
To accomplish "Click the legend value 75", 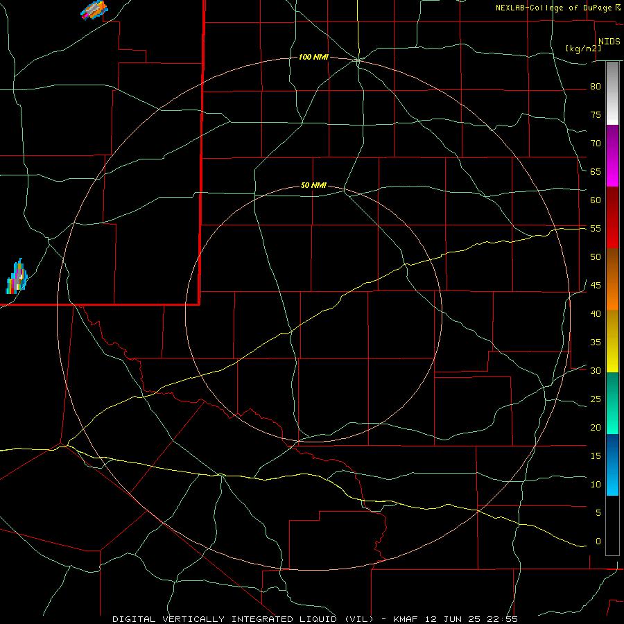I will (x=596, y=115).
